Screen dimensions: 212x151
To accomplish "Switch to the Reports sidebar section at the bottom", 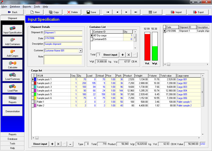I will point(12,134).
